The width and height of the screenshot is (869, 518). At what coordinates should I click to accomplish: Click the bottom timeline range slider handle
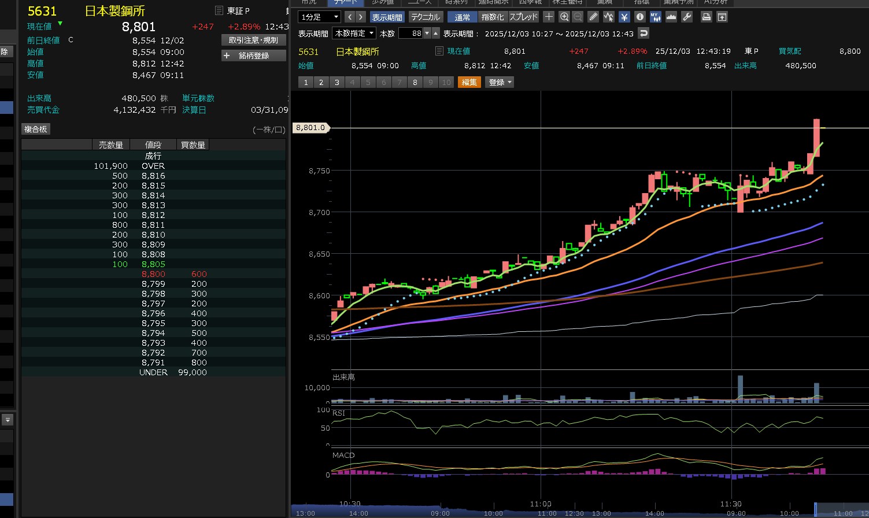[x=815, y=510]
